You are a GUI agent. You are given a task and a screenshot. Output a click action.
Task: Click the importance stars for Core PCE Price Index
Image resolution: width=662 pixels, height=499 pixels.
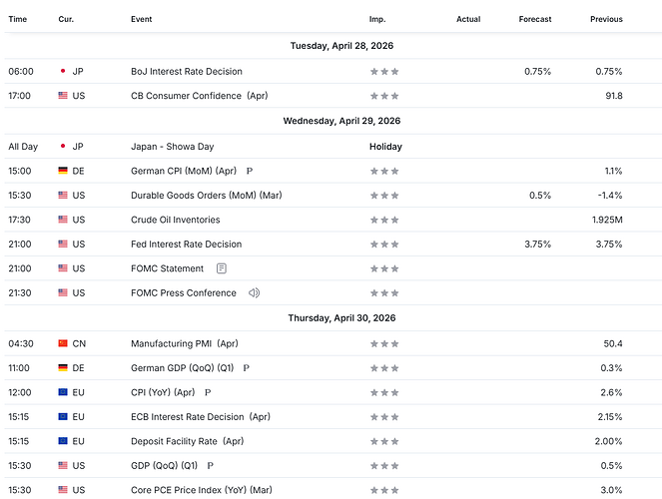pyautogui.click(x=384, y=490)
